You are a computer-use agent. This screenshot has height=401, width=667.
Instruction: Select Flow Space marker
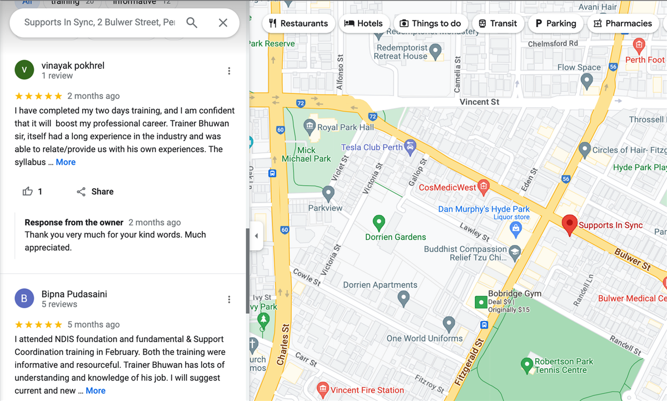(x=586, y=81)
